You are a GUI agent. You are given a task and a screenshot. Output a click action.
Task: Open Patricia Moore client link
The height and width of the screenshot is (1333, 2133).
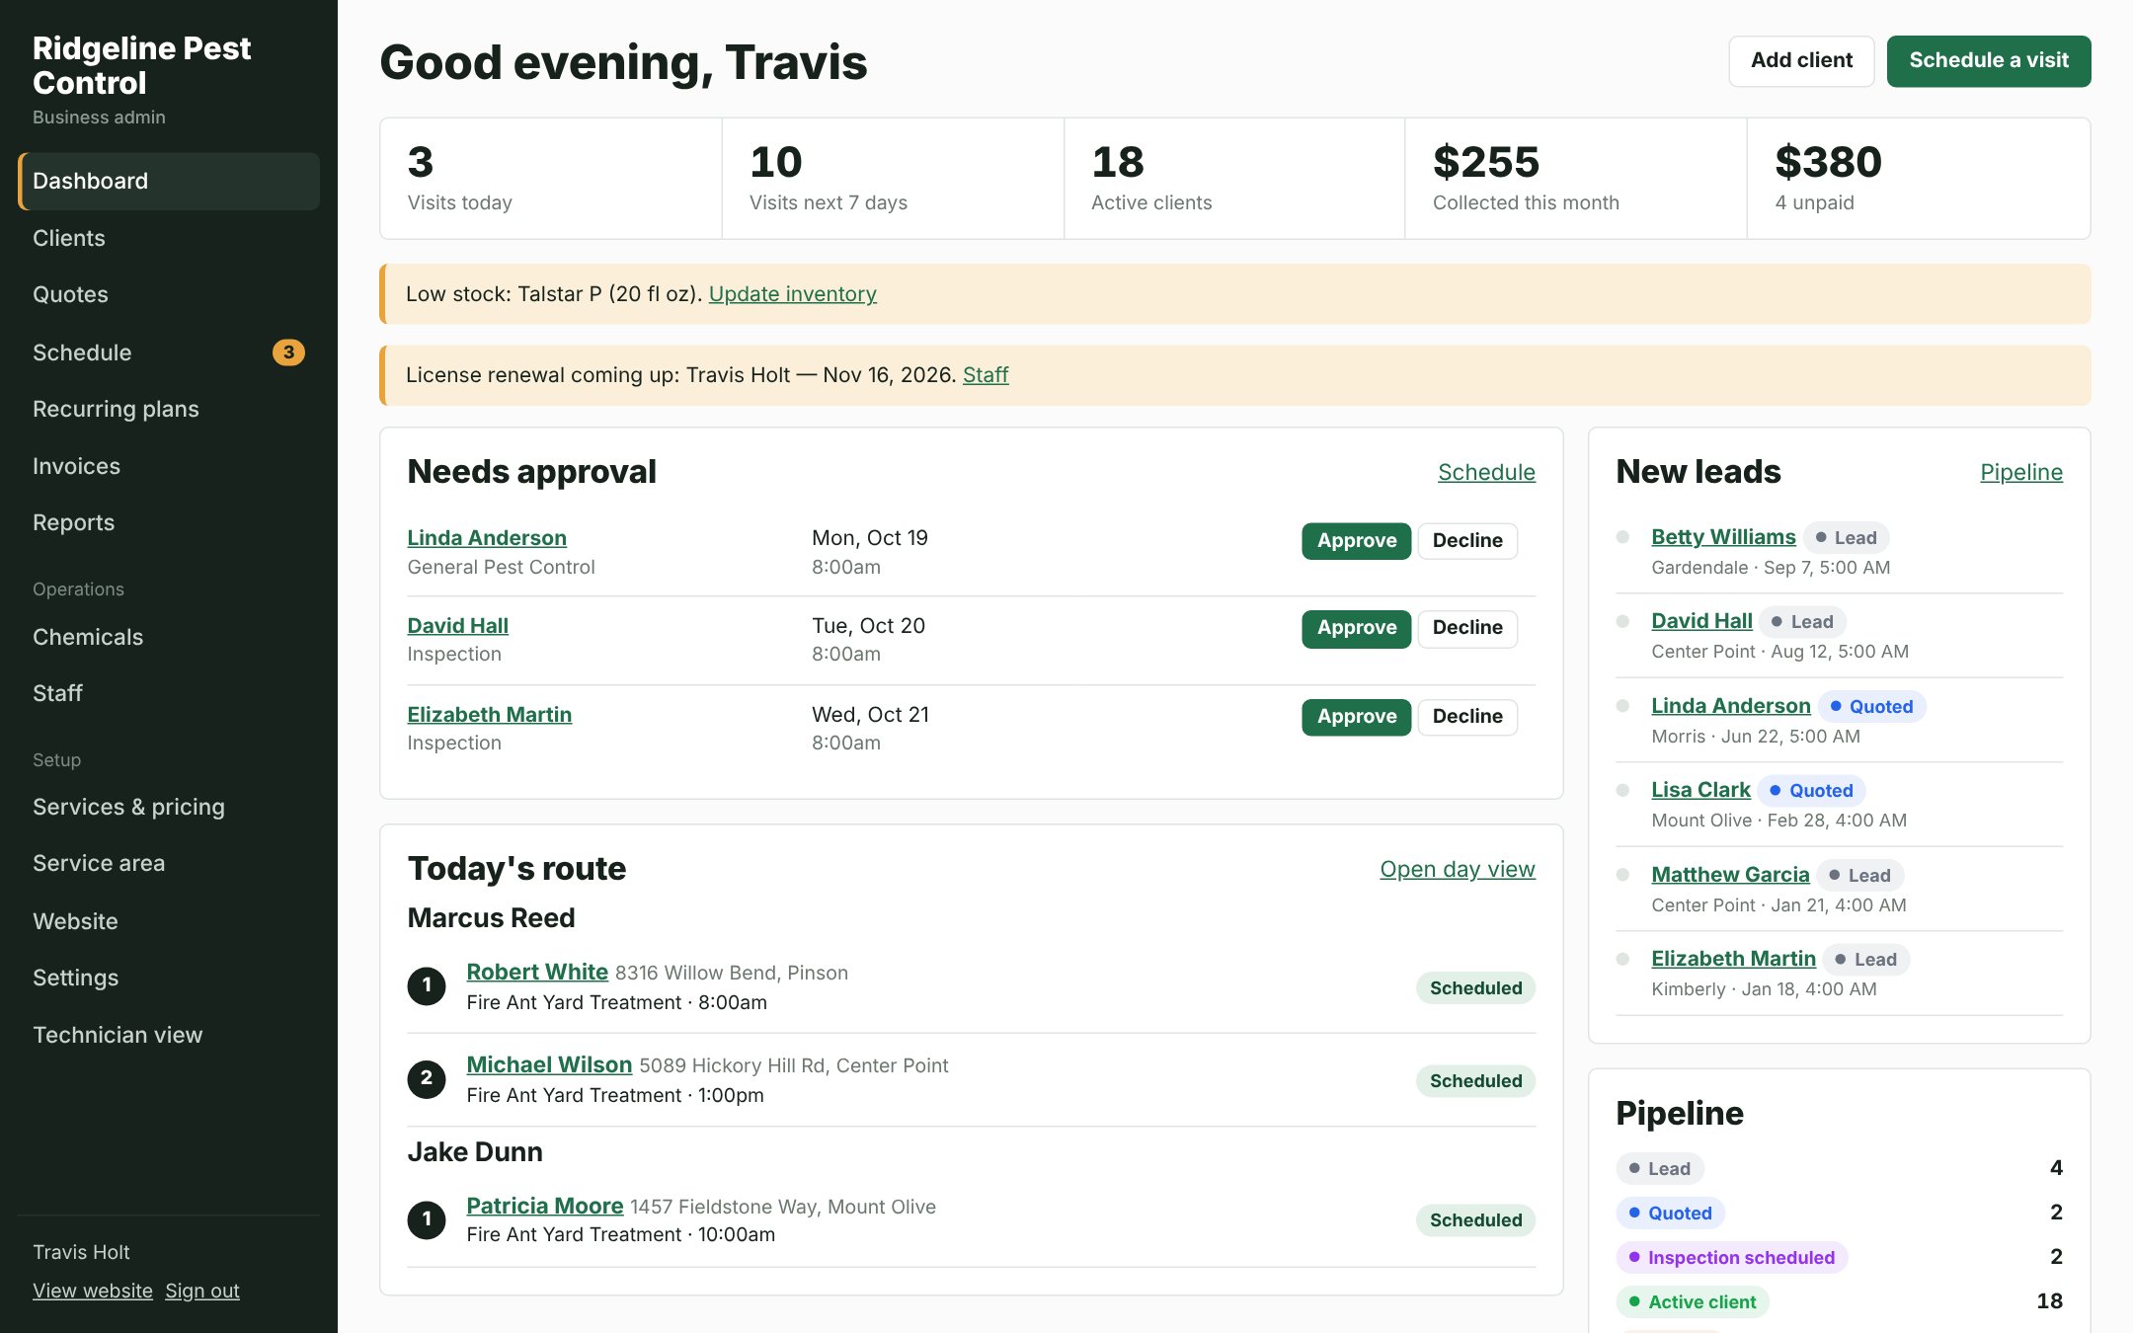(545, 1206)
